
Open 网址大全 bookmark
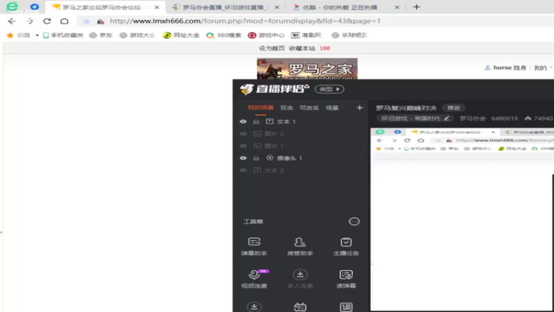(x=181, y=35)
